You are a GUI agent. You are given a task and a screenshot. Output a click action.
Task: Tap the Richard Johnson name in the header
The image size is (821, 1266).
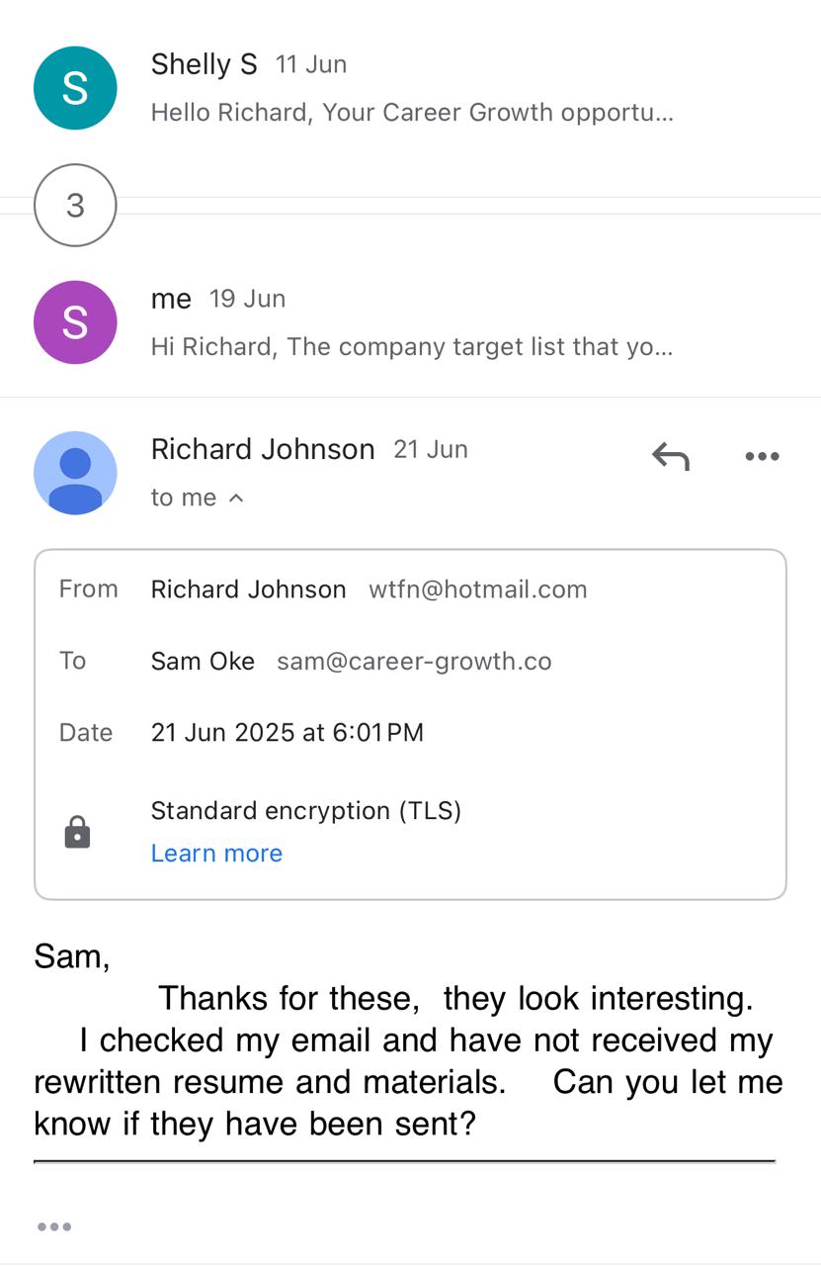pos(263,449)
